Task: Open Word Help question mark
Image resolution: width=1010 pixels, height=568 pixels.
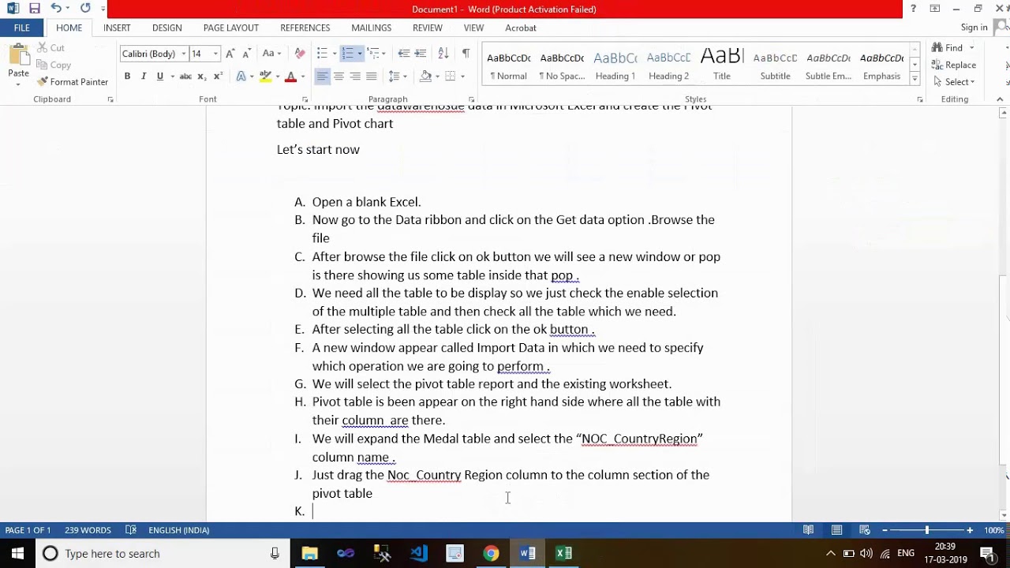Action: [913, 9]
